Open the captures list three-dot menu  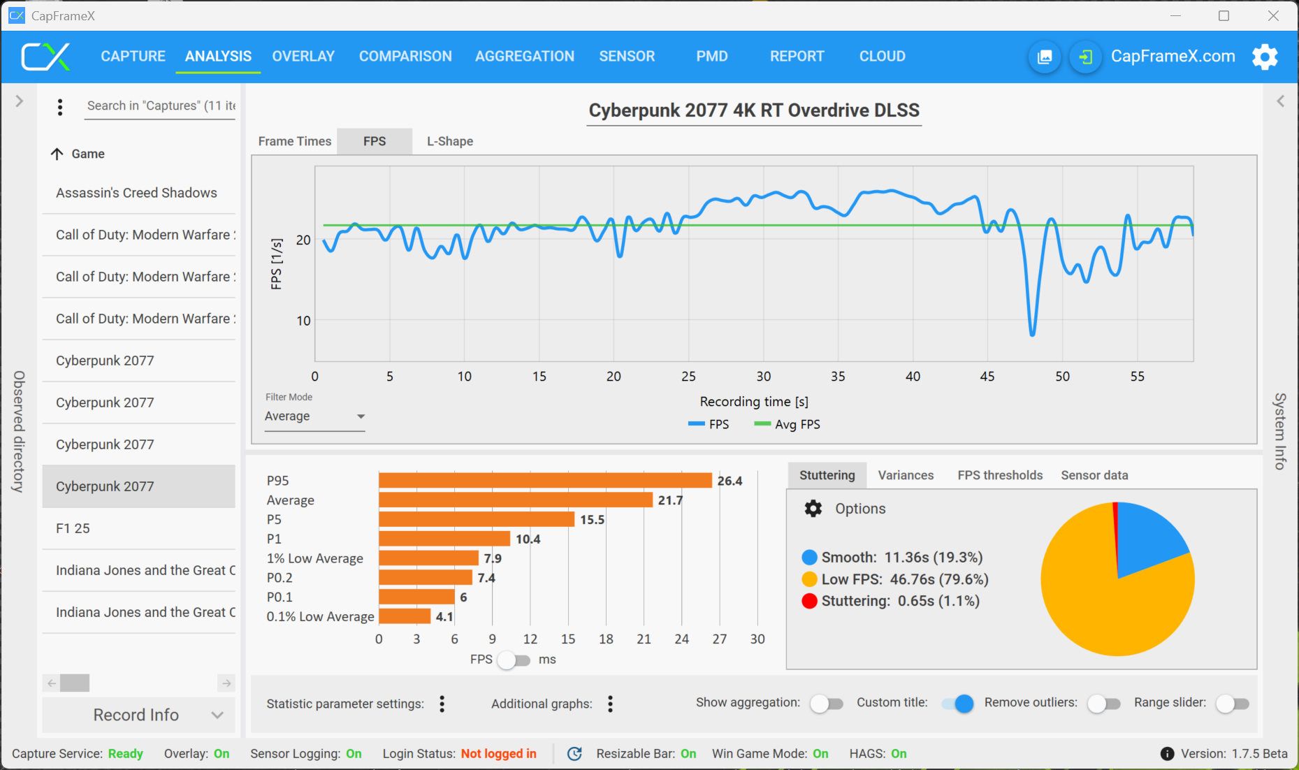(60, 107)
